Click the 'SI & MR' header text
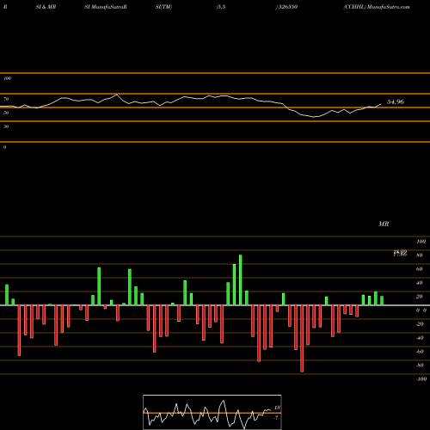The width and height of the screenshot is (430, 430). pyautogui.click(x=46, y=7)
